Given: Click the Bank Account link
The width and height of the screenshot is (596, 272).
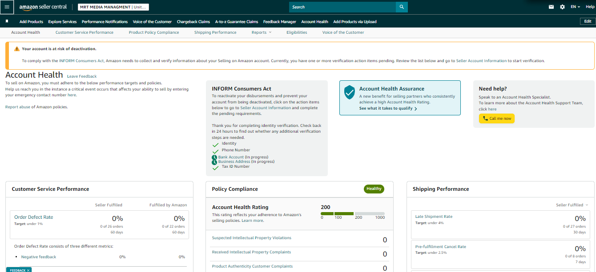Looking at the screenshot, I should (231, 157).
